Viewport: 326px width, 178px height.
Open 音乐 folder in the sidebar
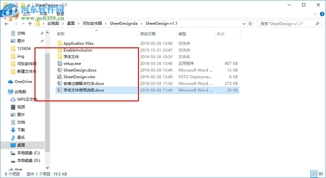coord(18,137)
